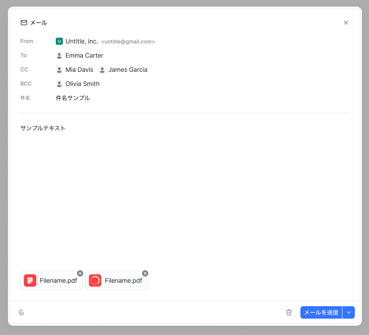The height and width of the screenshot is (335, 369).
Task: Click James Garcia's avatar icon
Action: (x=102, y=70)
